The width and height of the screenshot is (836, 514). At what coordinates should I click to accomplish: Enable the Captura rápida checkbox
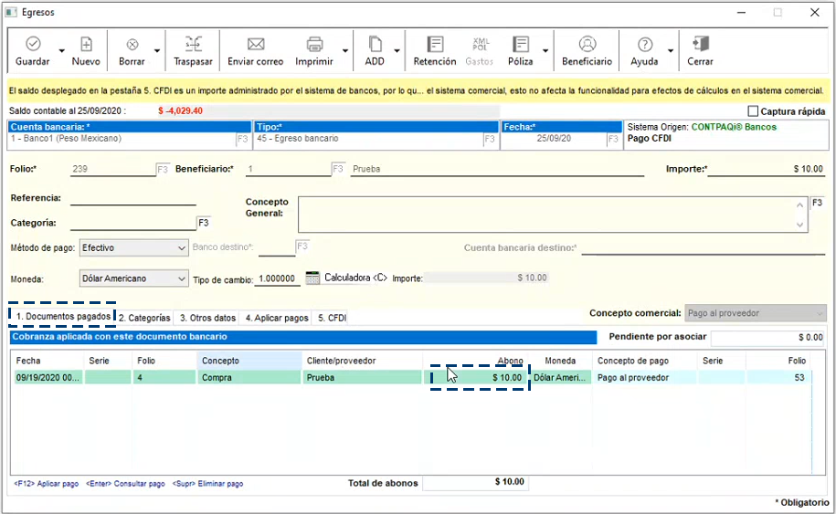pyautogui.click(x=752, y=111)
